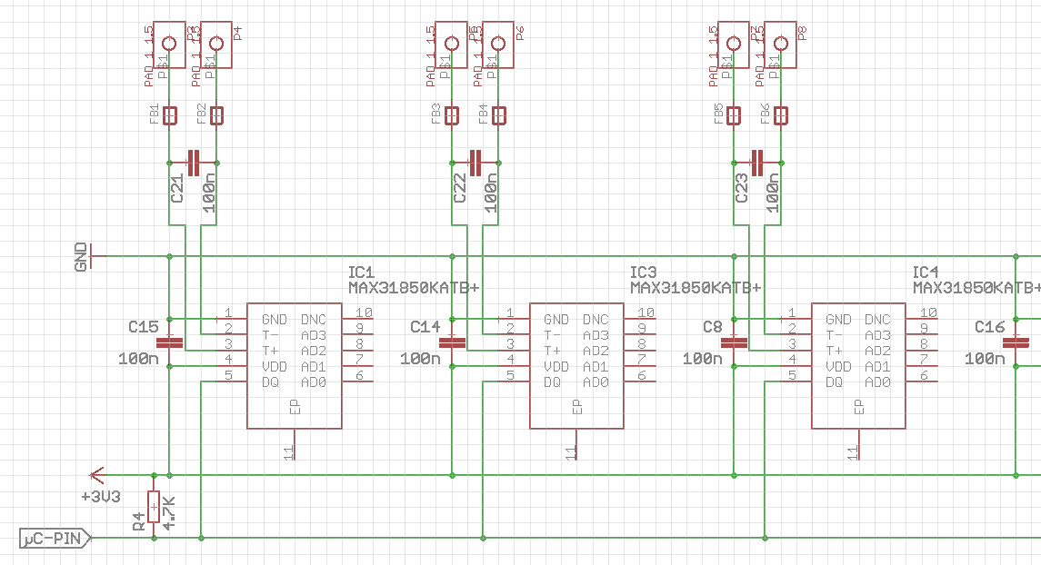Viewport: 1041px width, 565px height.
Task: Select capacitor C8 symbol
Action: coord(735,342)
